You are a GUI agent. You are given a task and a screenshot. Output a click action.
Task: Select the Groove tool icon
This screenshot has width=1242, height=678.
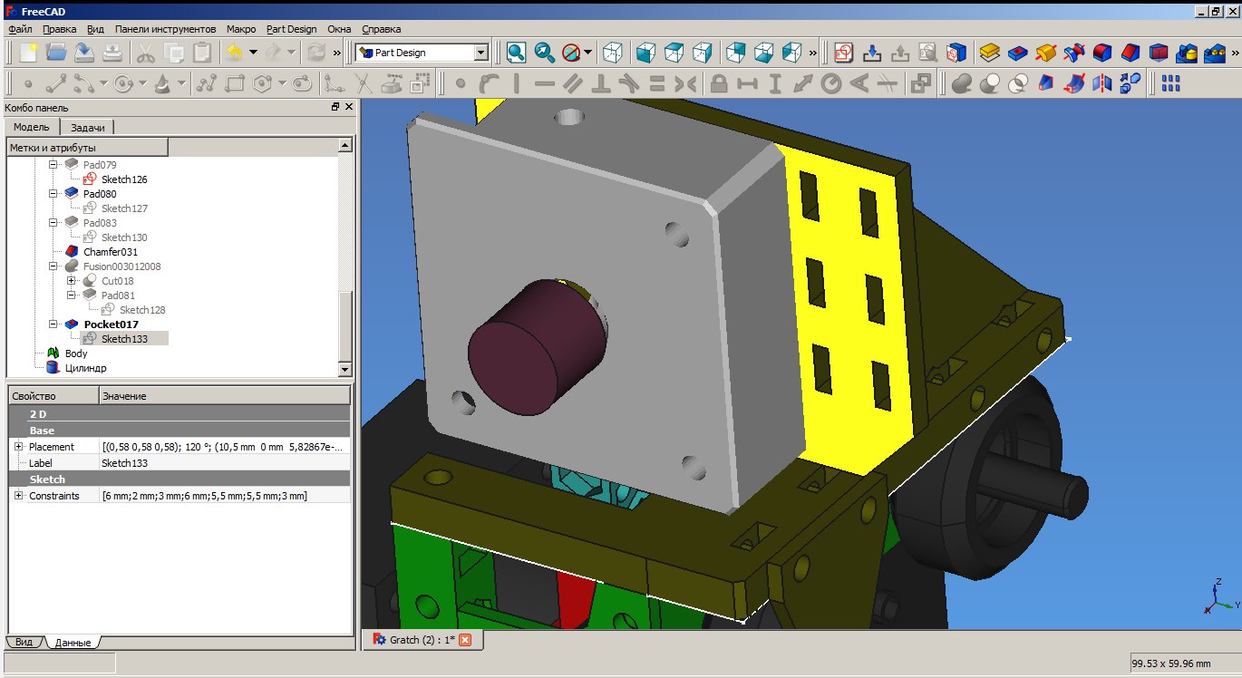(x=1074, y=53)
